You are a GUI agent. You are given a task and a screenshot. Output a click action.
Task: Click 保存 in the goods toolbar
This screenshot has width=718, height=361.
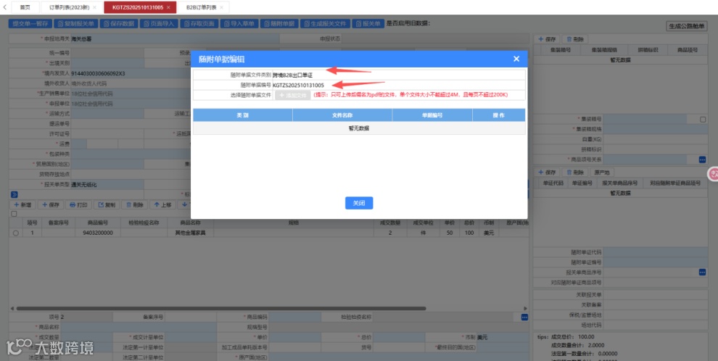pyautogui.click(x=50, y=205)
